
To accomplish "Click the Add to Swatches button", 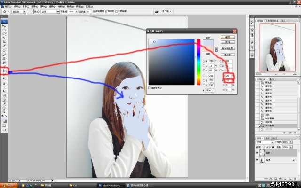I will tap(228, 48).
